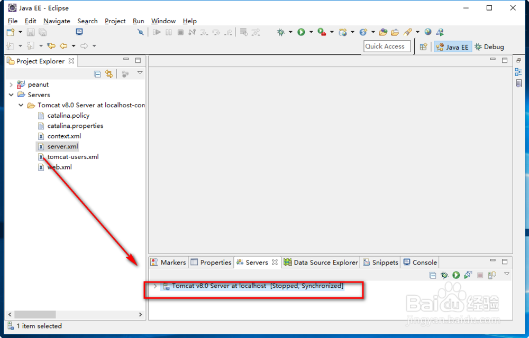This screenshot has width=529, height=338.
Task: Click the Terminate icon in main toolbar
Action: (180, 32)
